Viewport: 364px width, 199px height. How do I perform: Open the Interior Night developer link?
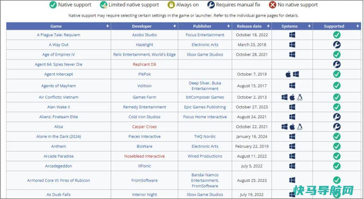144,195
